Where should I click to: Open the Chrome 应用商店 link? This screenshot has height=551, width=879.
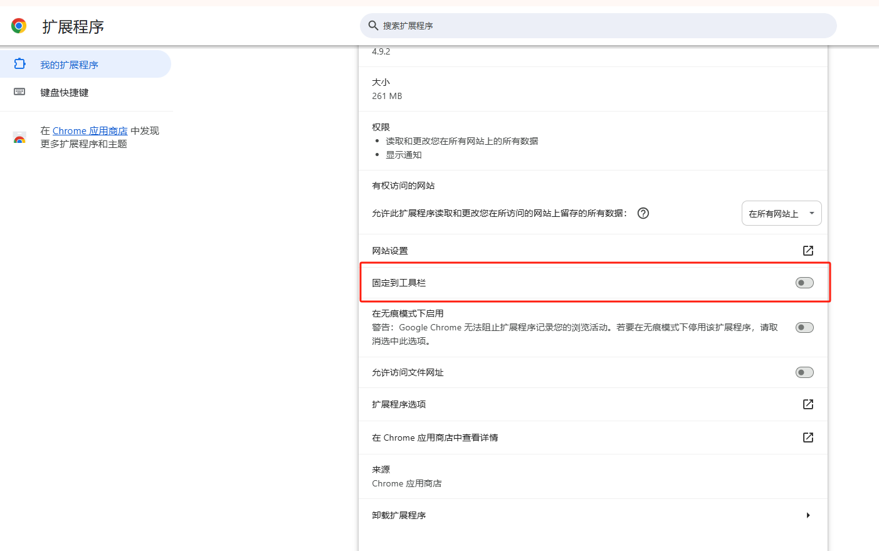[90, 130]
